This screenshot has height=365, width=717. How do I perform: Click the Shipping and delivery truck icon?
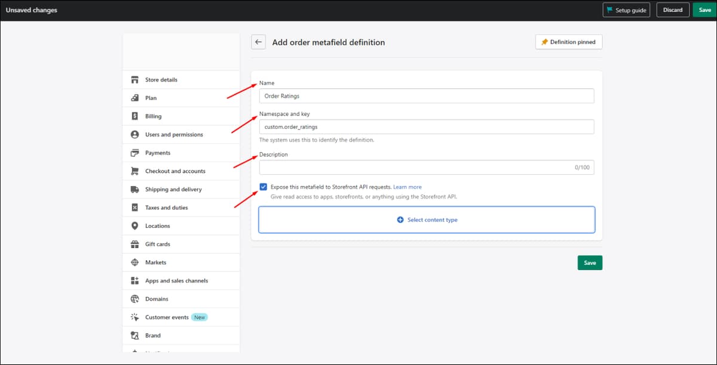pyautogui.click(x=134, y=190)
